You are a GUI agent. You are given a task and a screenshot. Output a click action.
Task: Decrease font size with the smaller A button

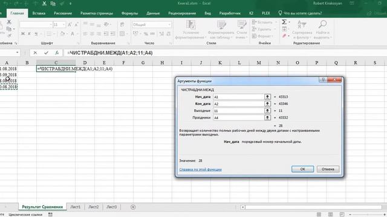click(76, 25)
